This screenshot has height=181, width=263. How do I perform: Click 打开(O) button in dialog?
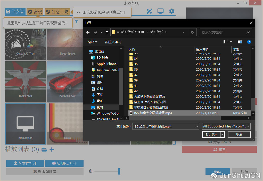pos(211,134)
